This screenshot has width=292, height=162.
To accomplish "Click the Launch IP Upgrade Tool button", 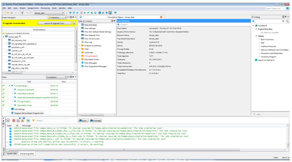I will (x=54, y=23).
